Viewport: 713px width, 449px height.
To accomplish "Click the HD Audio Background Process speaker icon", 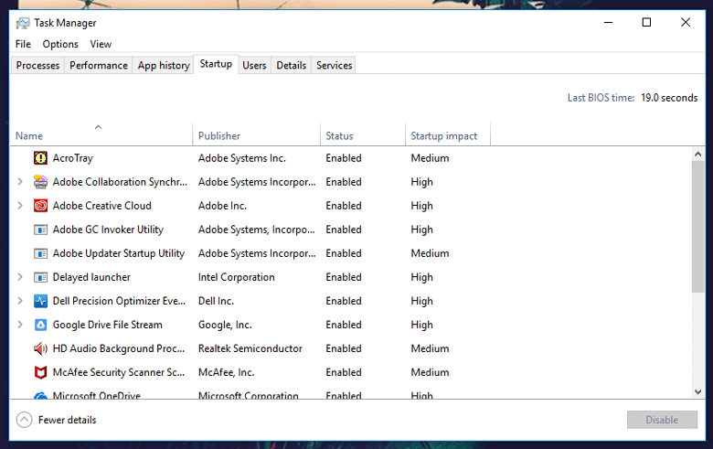I will click(40, 348).
